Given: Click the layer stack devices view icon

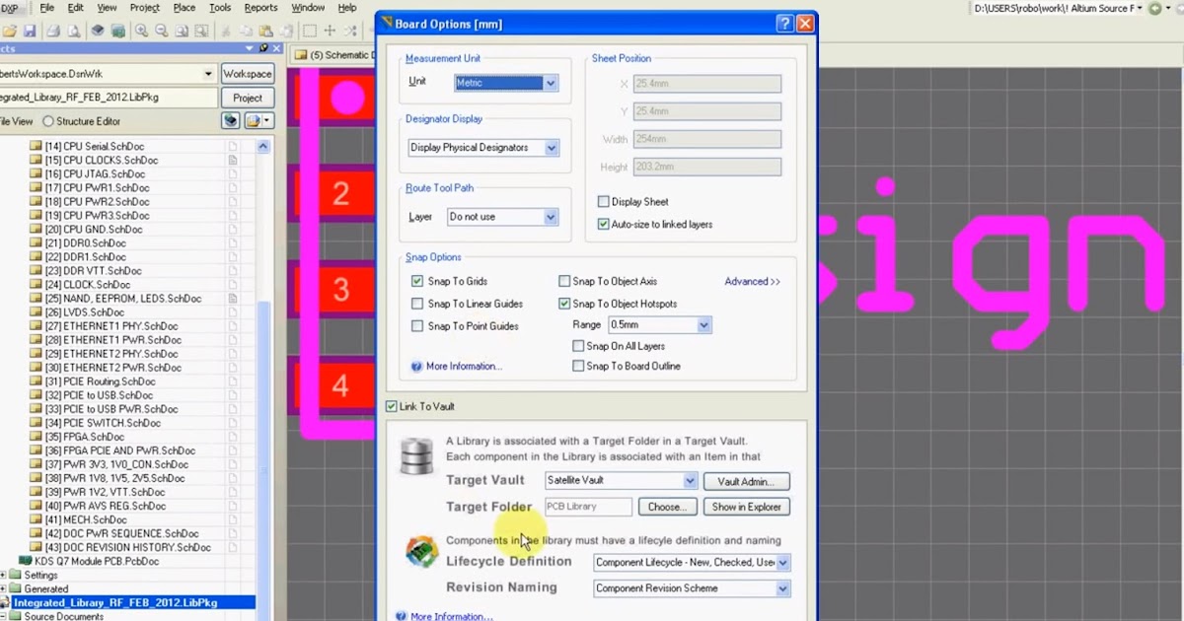Looking at the screenshot, I should [x=98, y=31].
